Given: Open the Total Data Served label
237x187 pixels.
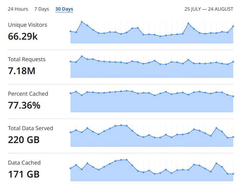Looking at the screenshot, I should point(31,128).
